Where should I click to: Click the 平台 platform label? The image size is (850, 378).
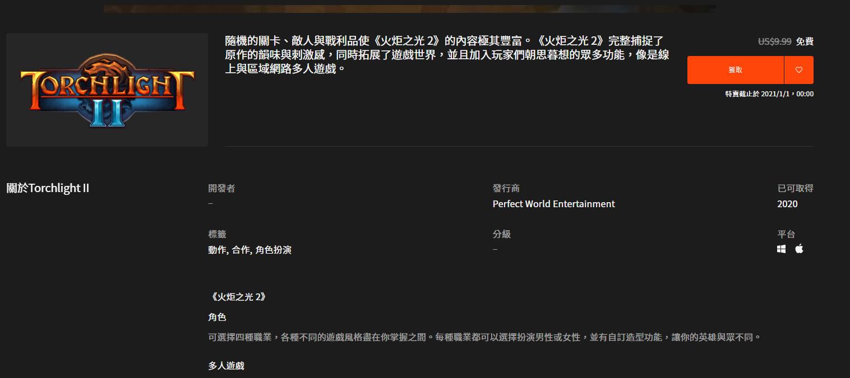pyautogui.click(x=786, y=235)
